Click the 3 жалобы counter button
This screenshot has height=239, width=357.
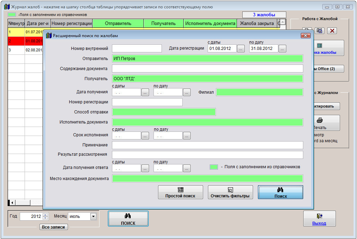click(x=264, y=15)
